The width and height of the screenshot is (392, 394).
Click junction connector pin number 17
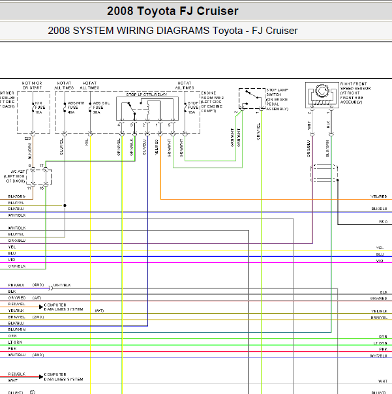[42, 166]
